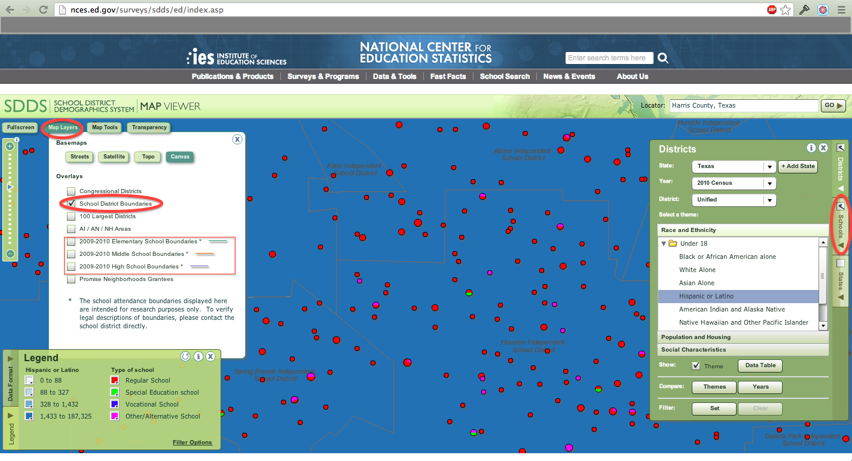Zoom in using the map plus icon
Image resolution: width=852 pixels, height=461 pixels.
[10, 146]
